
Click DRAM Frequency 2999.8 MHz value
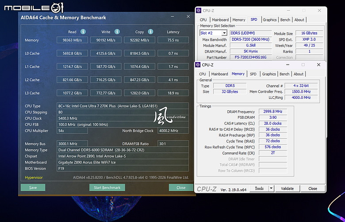(273, 112)
